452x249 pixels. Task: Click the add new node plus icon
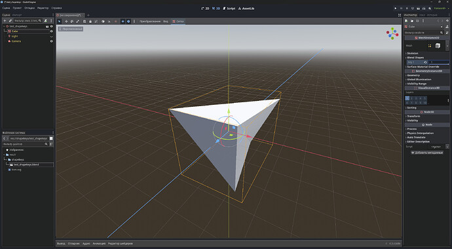[x=5, y=21]
